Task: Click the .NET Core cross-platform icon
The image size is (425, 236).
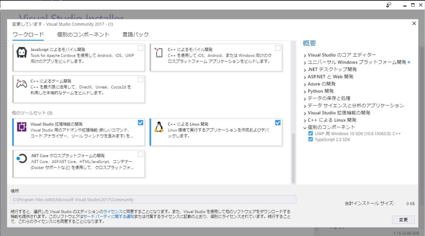Action: point(22,159)
